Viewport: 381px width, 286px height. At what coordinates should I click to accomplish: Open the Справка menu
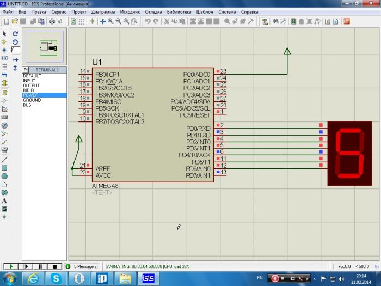[x=249, y=11]
